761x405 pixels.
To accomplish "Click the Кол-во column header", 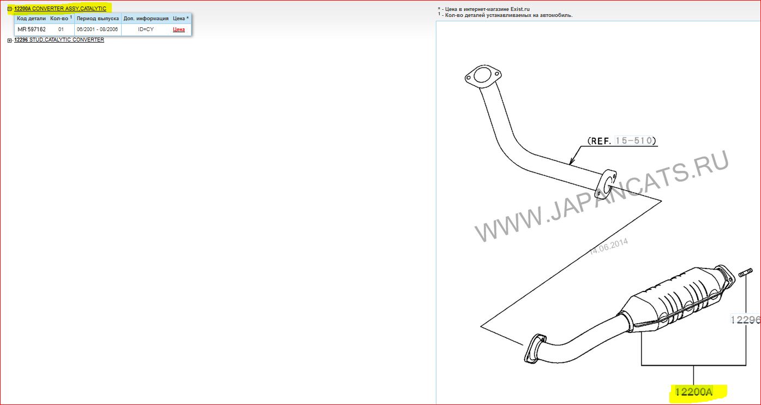I will point(61,19).
